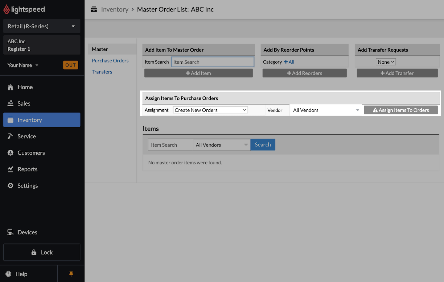Click the OUT clock status badge
This screenshot has width=444, height=282.
71,65
